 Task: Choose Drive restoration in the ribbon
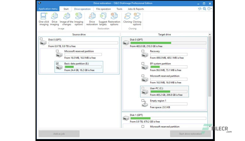tap(92, 19)
